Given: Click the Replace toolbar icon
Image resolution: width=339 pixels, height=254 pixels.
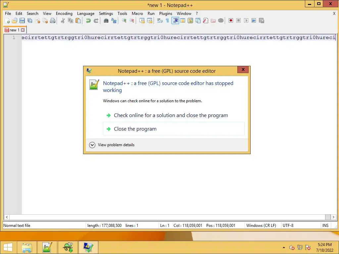Looking at the screenshot, I should click(114, 21).
